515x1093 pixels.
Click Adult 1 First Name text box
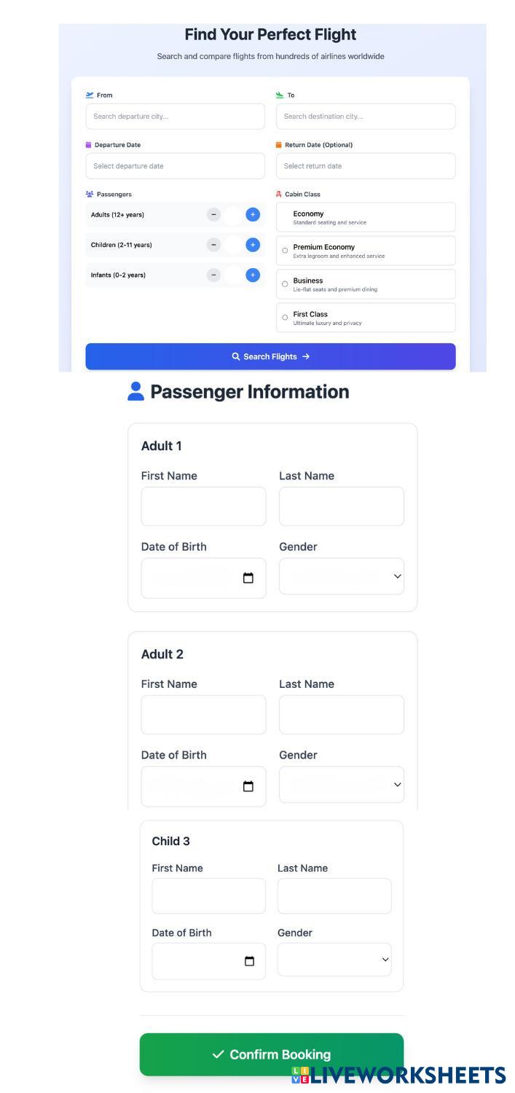(x=203, y=506)
